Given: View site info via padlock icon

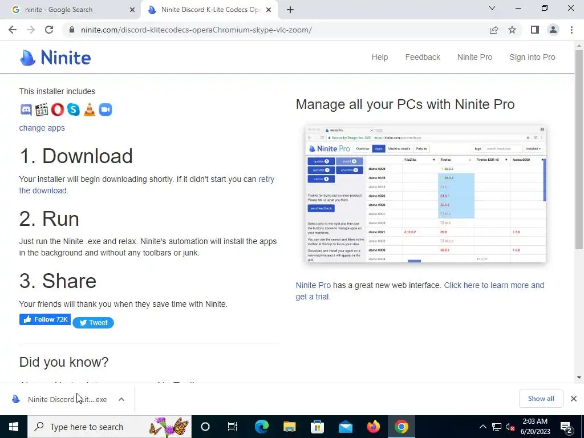Looking at the screenshot, I should [72, 30].
